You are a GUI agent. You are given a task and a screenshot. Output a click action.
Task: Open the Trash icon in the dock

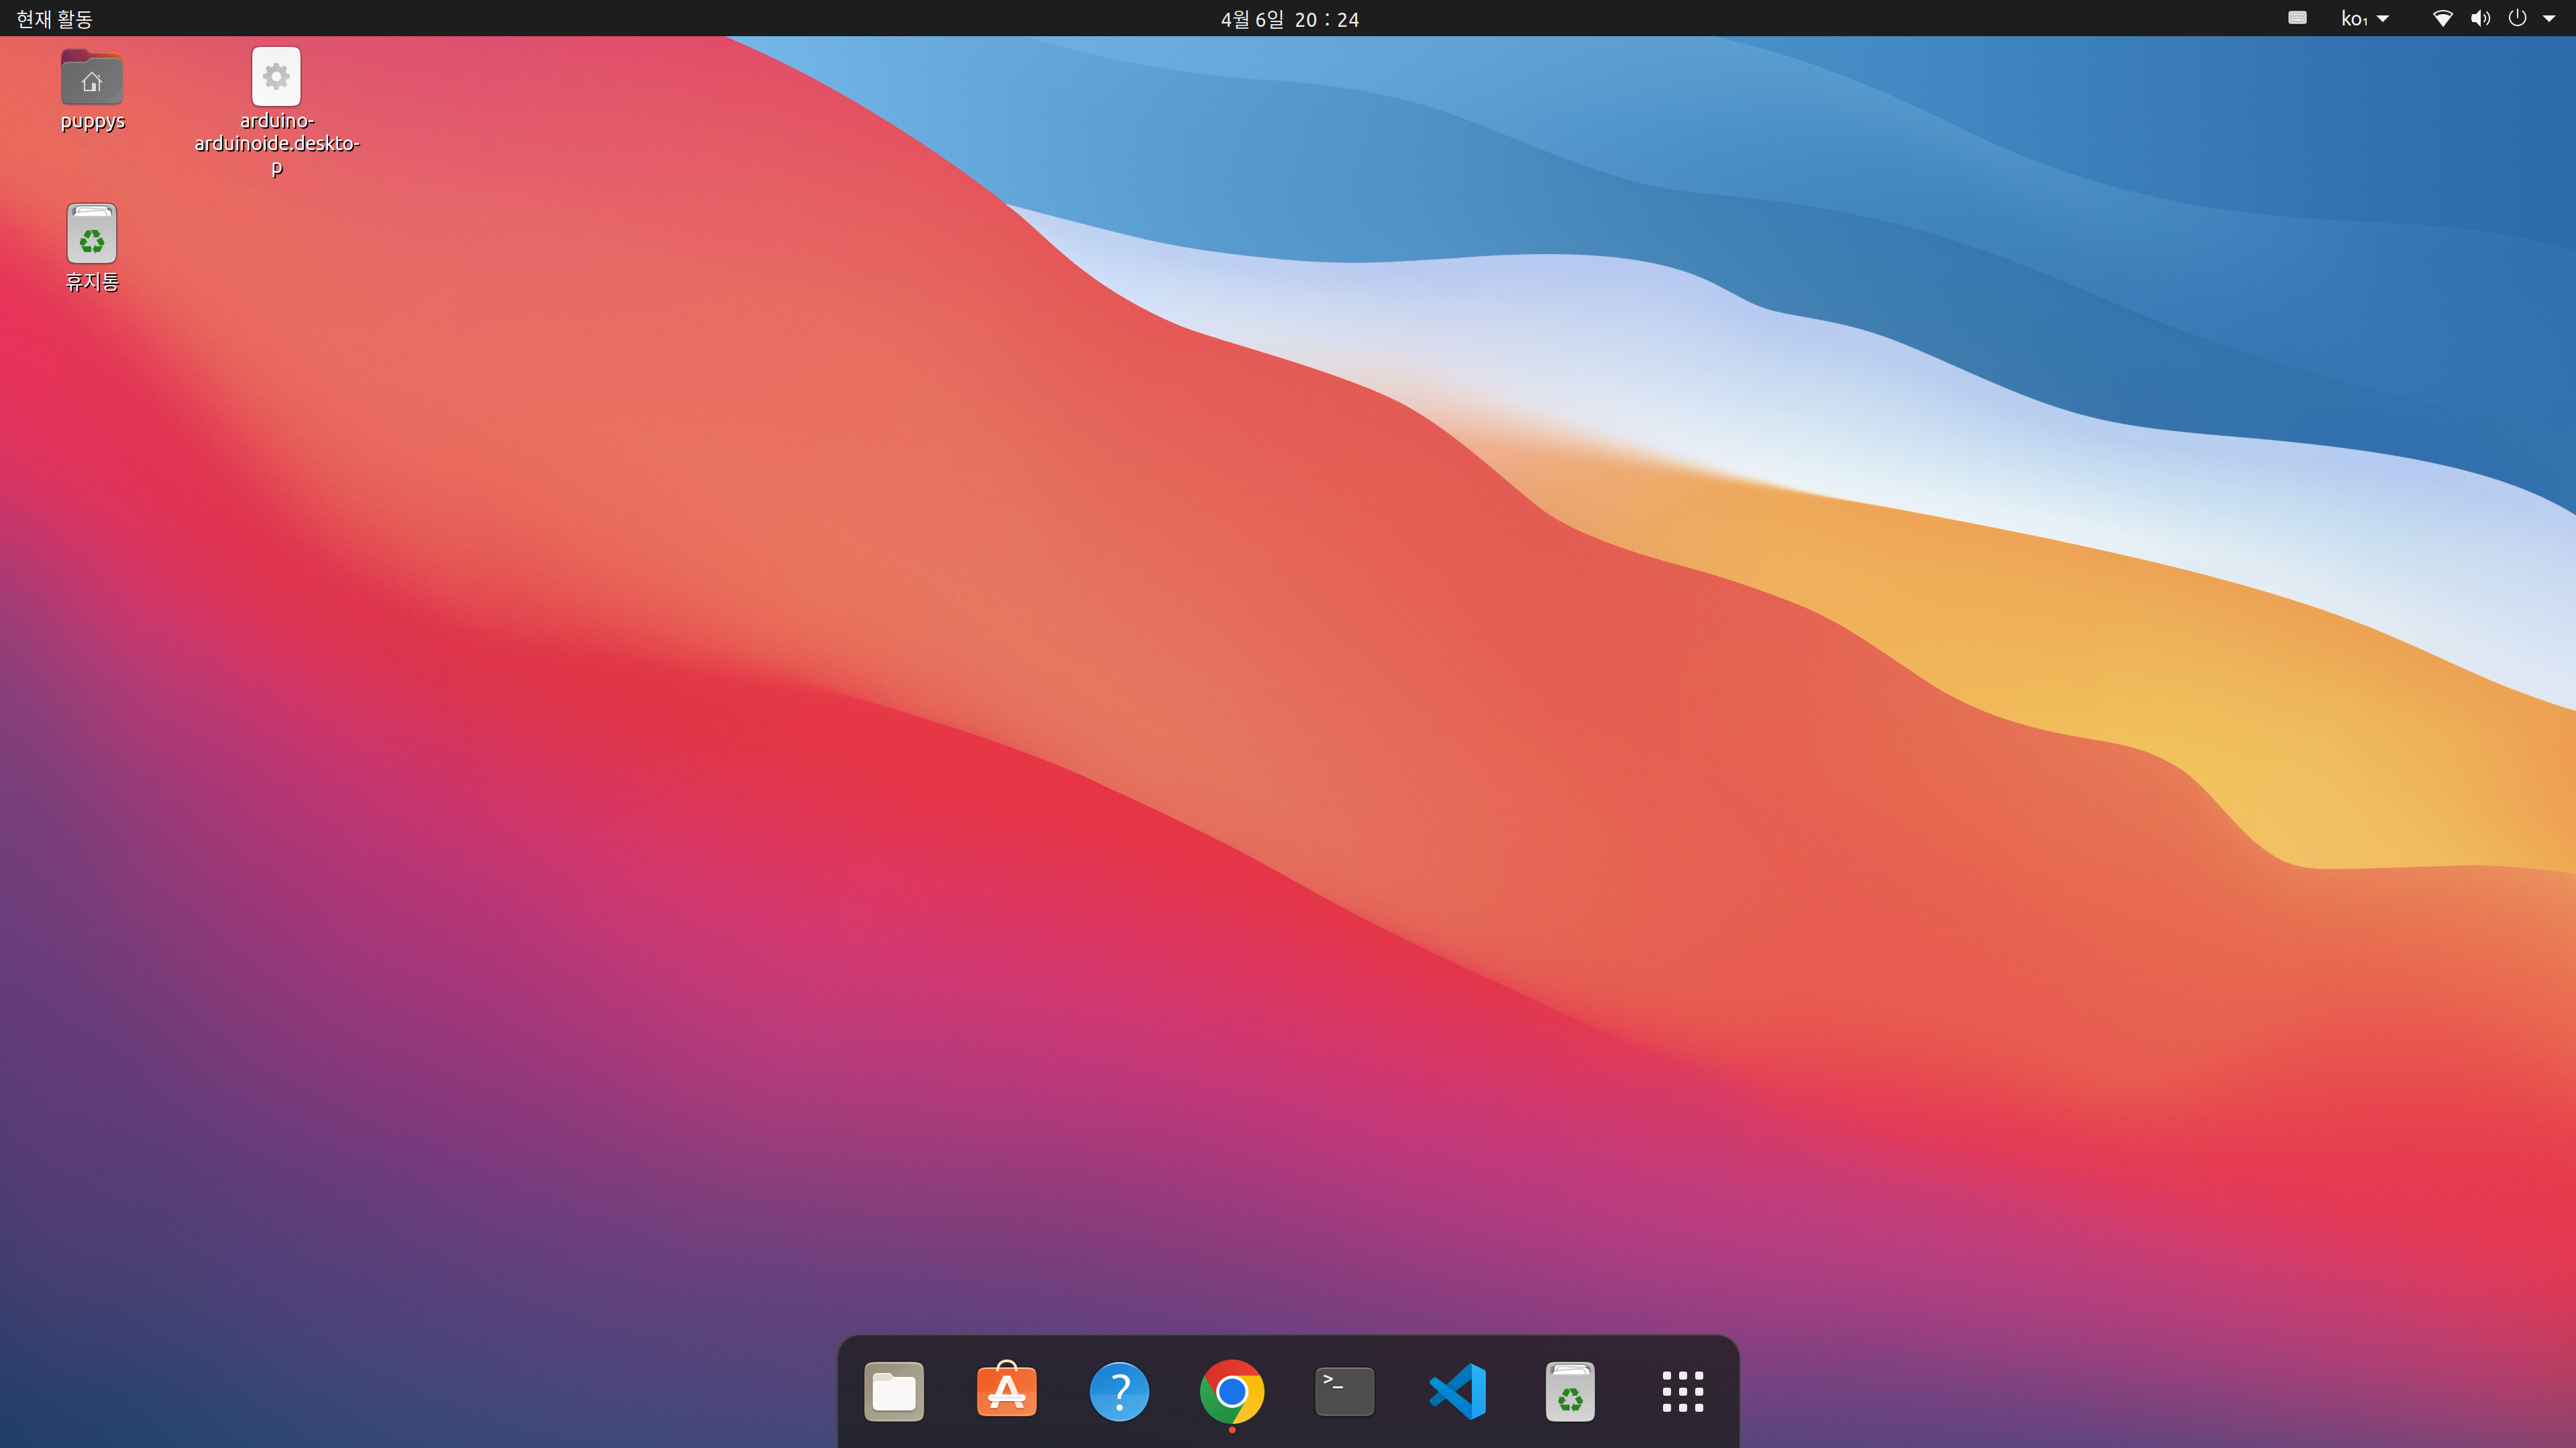(x=1569, y=1390)
